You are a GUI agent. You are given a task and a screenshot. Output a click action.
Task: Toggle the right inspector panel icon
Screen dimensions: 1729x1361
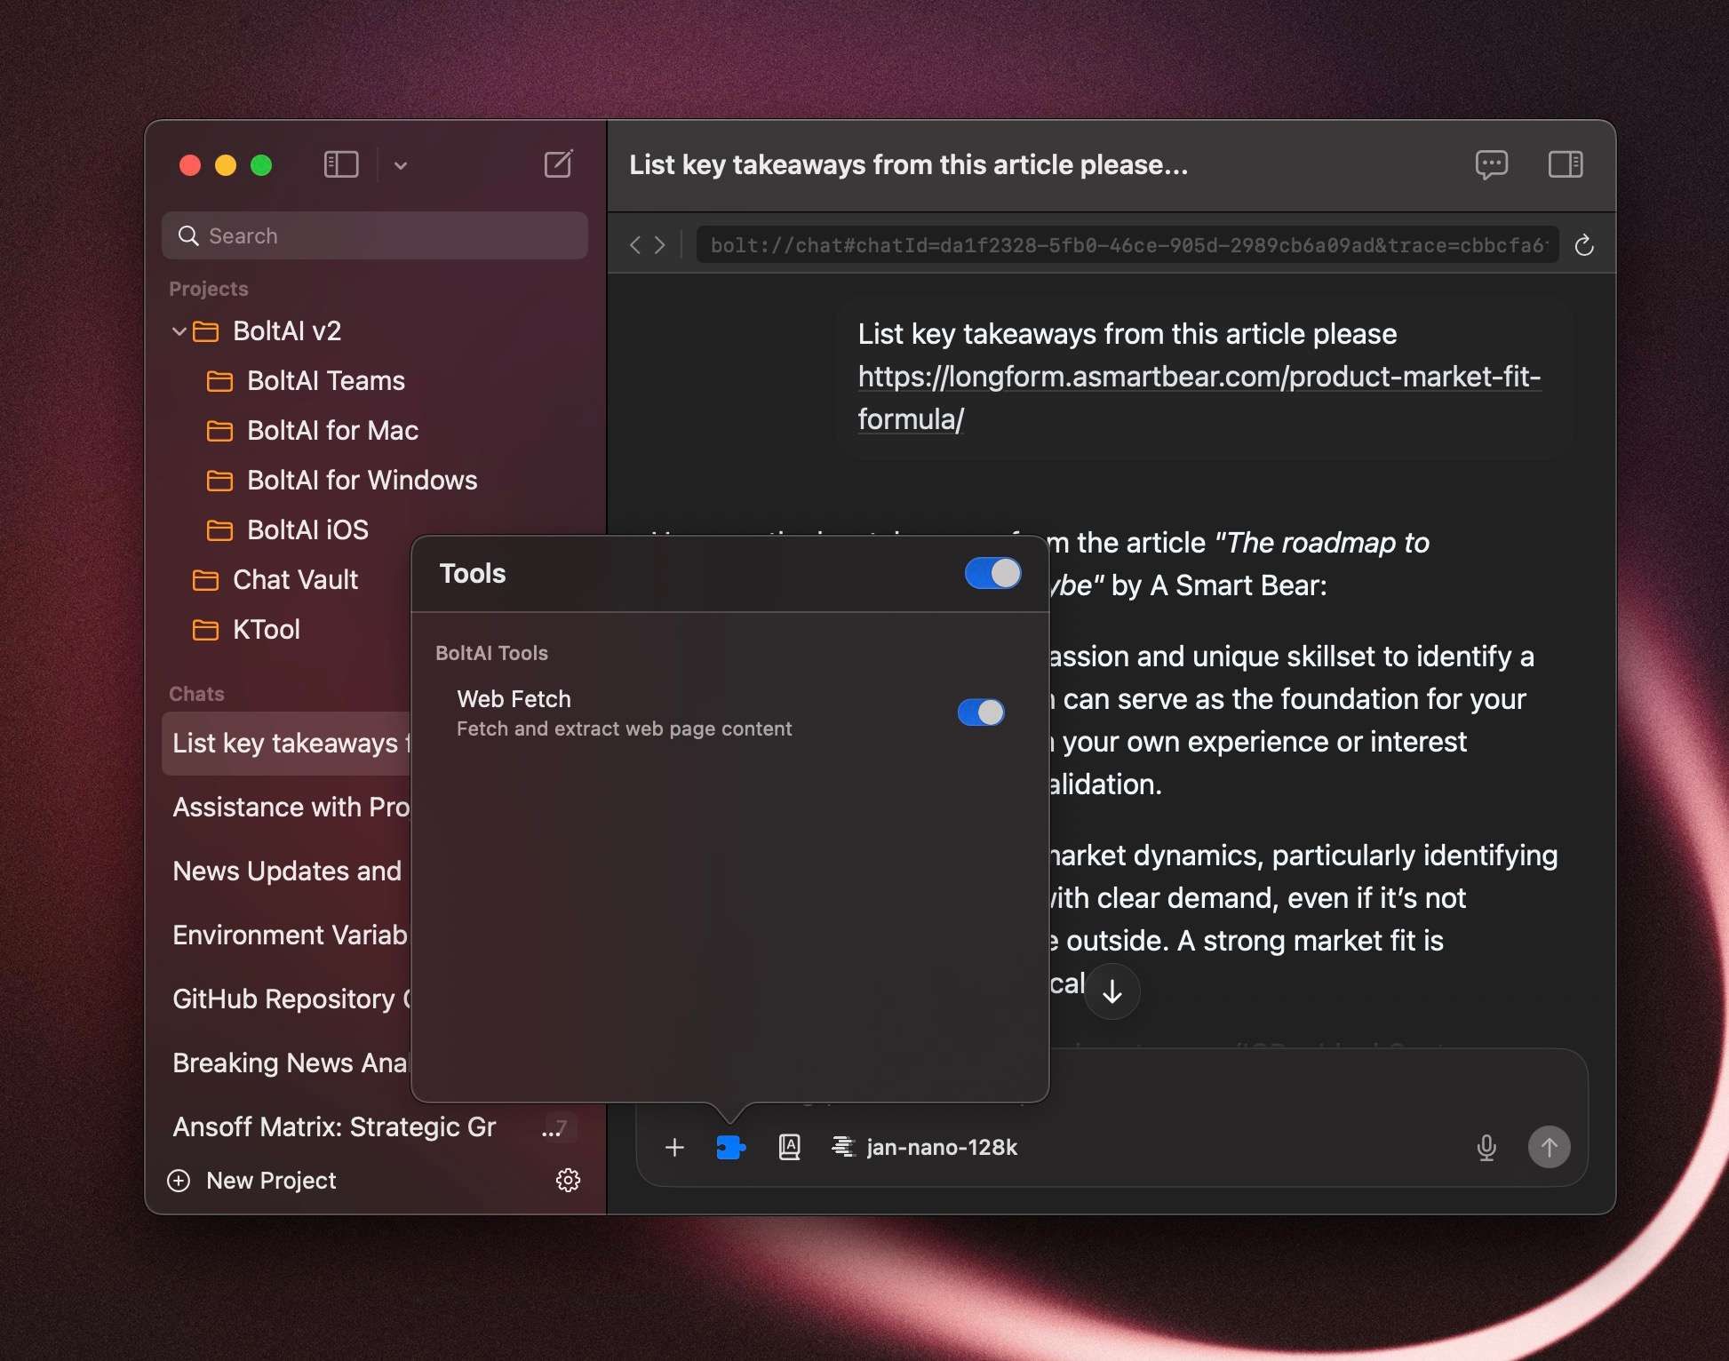[1566, 164]
